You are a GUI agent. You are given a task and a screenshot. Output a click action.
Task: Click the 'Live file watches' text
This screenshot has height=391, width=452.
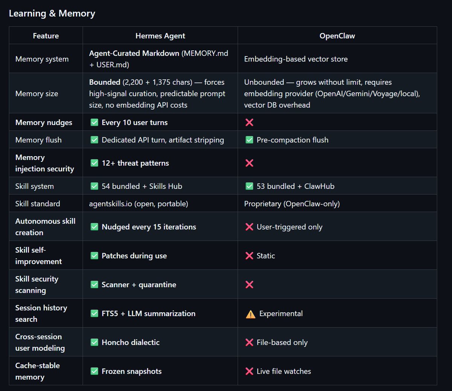(x=284, y=371)
